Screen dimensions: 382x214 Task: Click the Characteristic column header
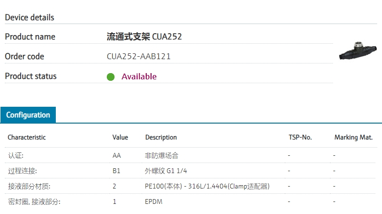coord(26,137)
